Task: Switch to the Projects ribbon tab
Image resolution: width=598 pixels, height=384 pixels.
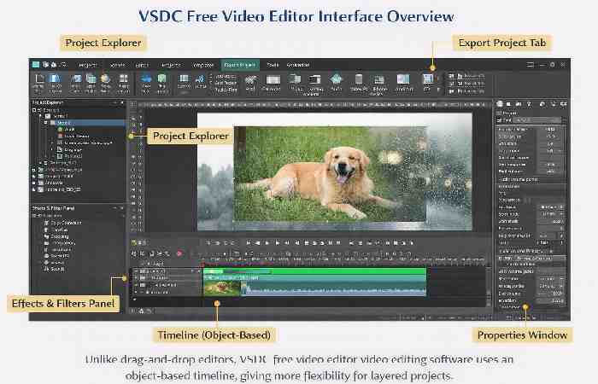Action: [x=87, y=65]
